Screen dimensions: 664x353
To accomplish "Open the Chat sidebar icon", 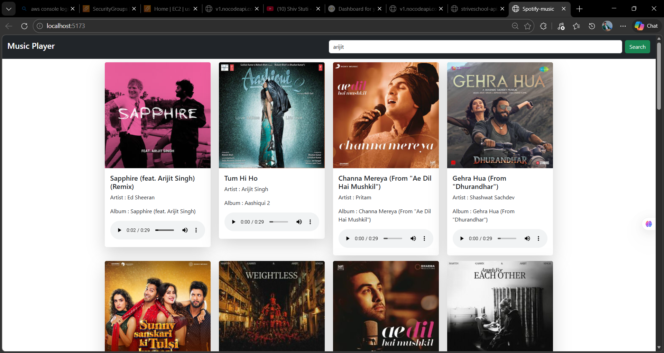I will click(646, 26).
